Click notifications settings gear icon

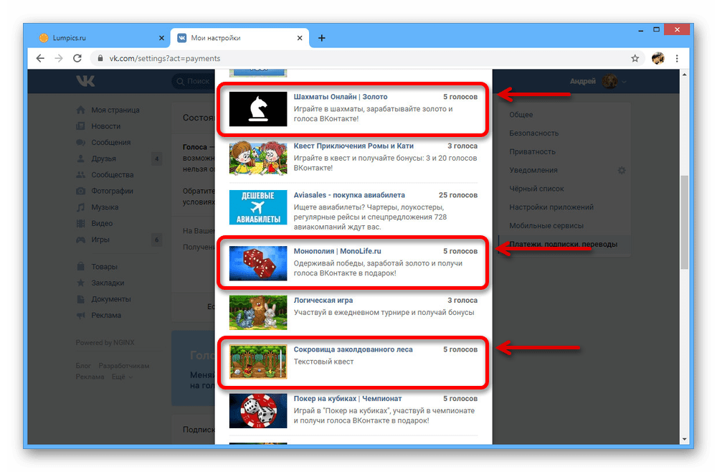[x=622, y=170]
